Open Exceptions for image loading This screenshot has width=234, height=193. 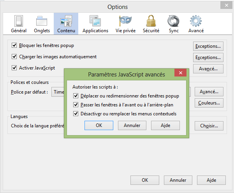pyautogui.click(x=208, y=57)
